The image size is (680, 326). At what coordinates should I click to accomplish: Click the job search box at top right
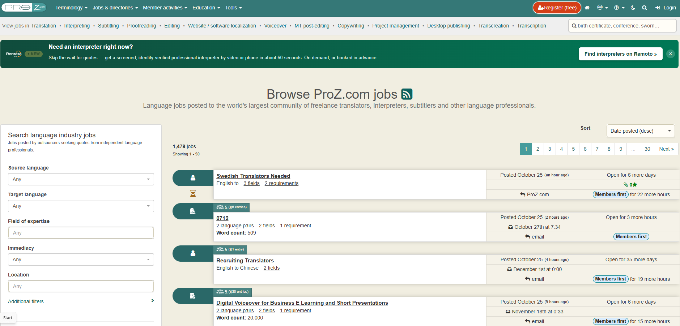click(622, 26)
